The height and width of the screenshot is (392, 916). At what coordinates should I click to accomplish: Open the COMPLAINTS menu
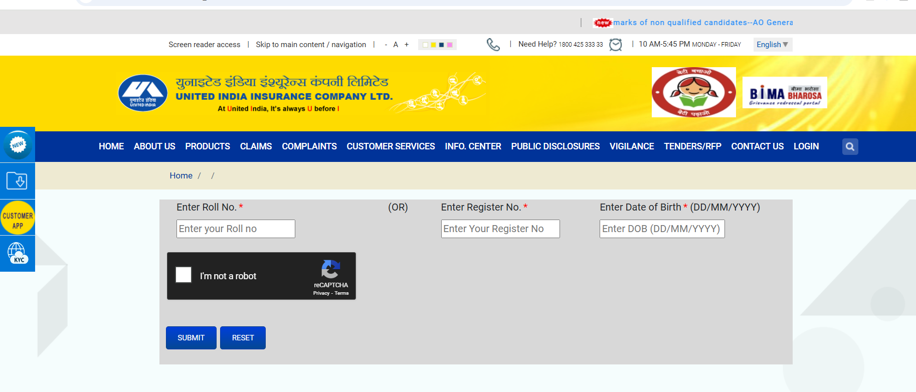pos(309,146)
